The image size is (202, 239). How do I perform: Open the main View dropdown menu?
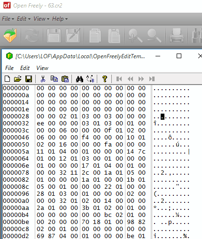41,19
